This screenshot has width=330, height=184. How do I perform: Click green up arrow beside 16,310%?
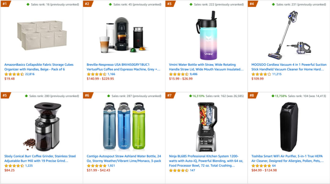coord(190,96)
